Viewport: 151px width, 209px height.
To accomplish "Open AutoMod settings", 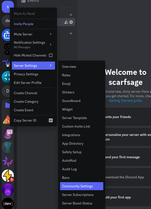I will (x=82, y=161).
